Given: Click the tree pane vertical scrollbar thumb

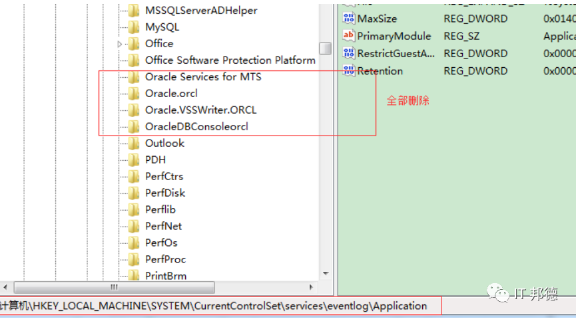Looking at the screenshot, I should 325,49.
